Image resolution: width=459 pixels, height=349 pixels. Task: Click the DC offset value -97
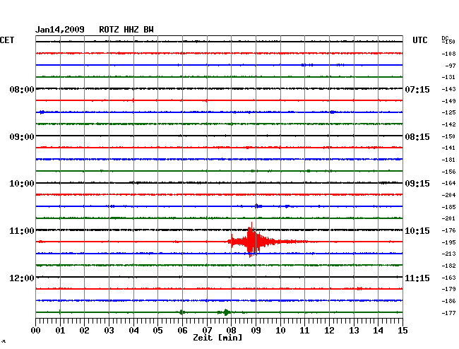click(x=451, y=66)
